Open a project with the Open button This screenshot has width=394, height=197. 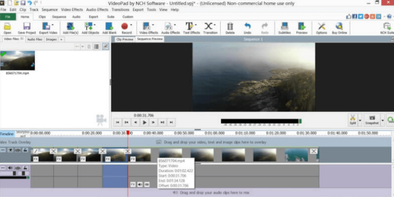[x=7, y=28]
